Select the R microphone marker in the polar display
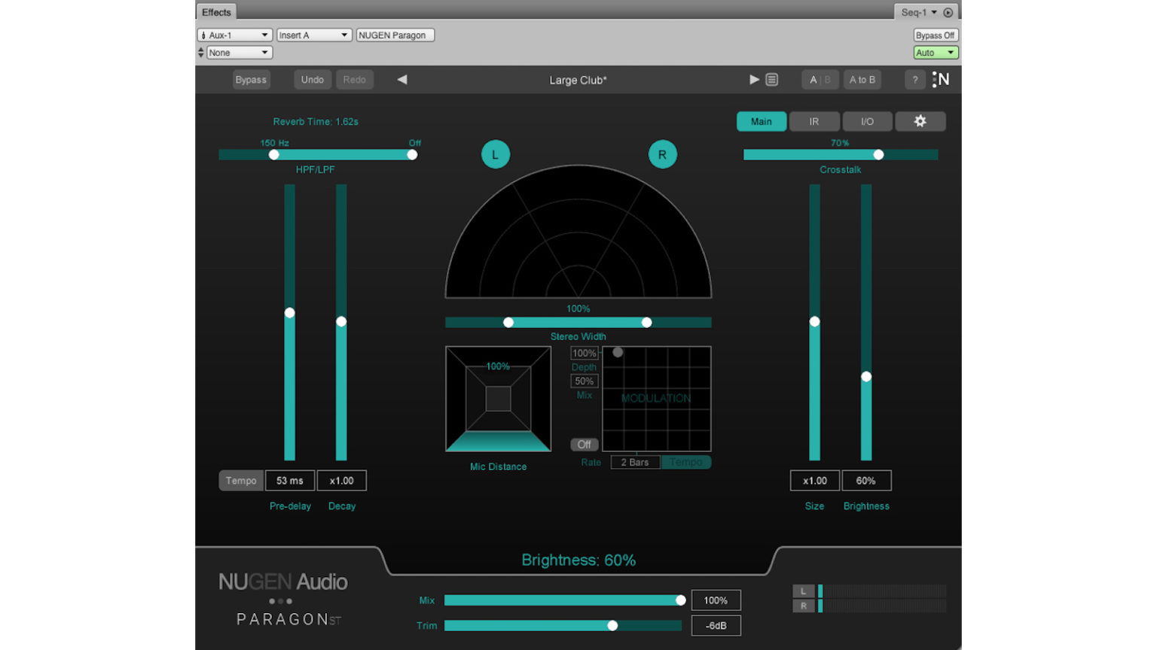The height and width of the screenshot is (650, 1157). tap(662, 153)
